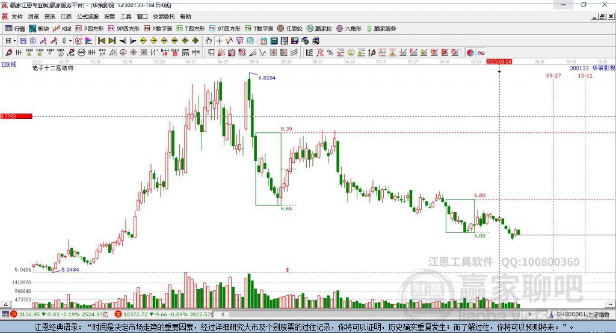
Task: Click the save disk icon
Action: click(x=295, y=41)
